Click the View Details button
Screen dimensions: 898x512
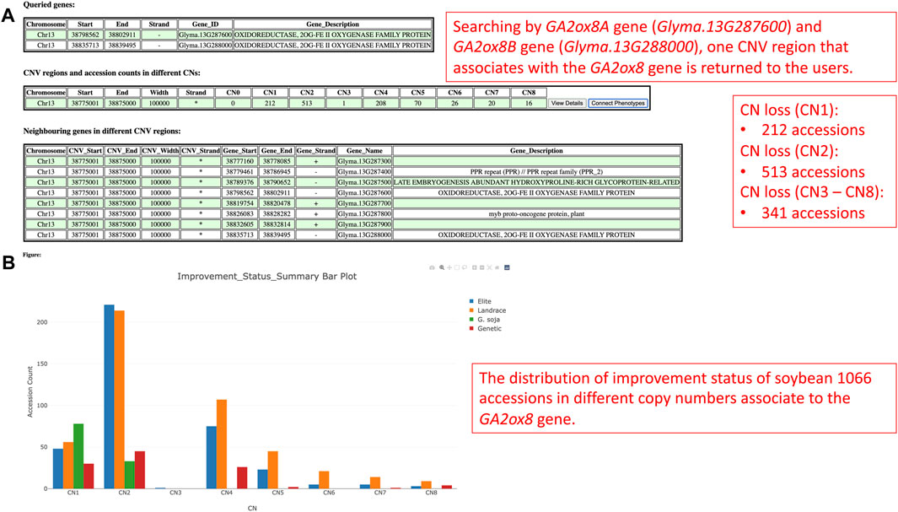(x=567, y=104)
